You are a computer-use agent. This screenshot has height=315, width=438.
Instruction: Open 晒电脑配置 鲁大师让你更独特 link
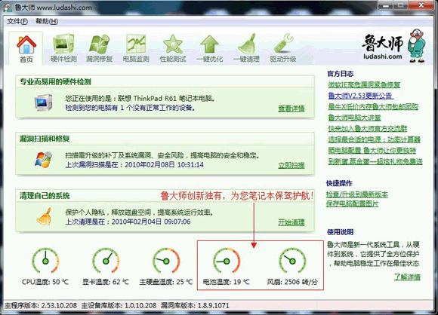coord(372,151)
